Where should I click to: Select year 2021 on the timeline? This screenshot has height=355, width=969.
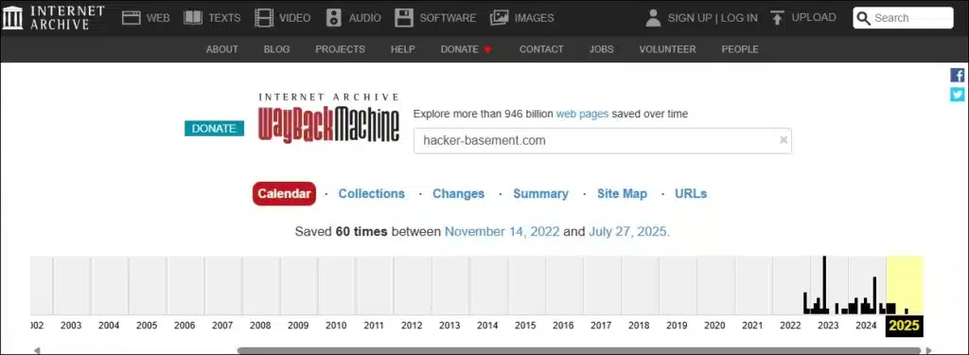coord(752,326)
